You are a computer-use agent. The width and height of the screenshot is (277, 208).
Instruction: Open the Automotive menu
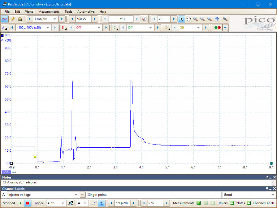coord(86,12)
